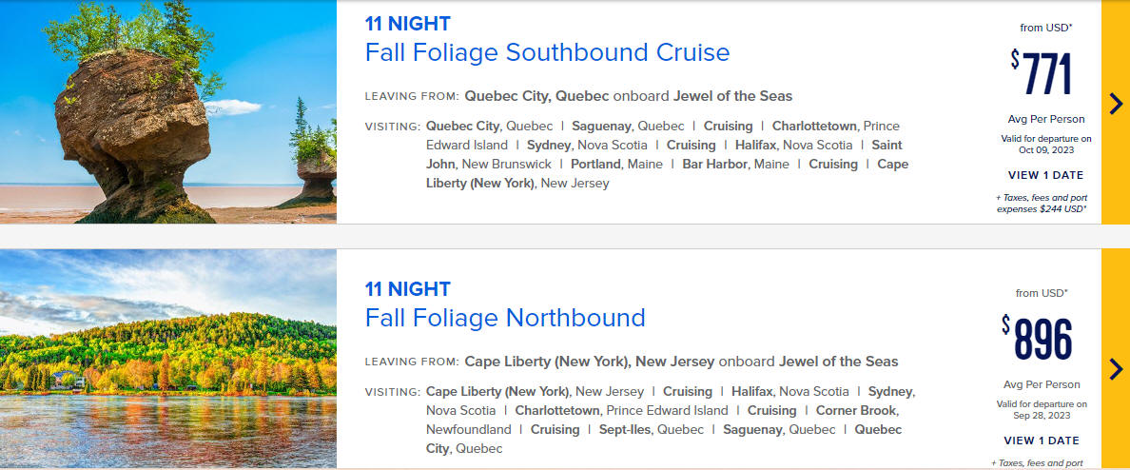Screen dimensions: 1130x470
Task: Click Jewel of the Seas in Southbound listing
Action: 732,96
